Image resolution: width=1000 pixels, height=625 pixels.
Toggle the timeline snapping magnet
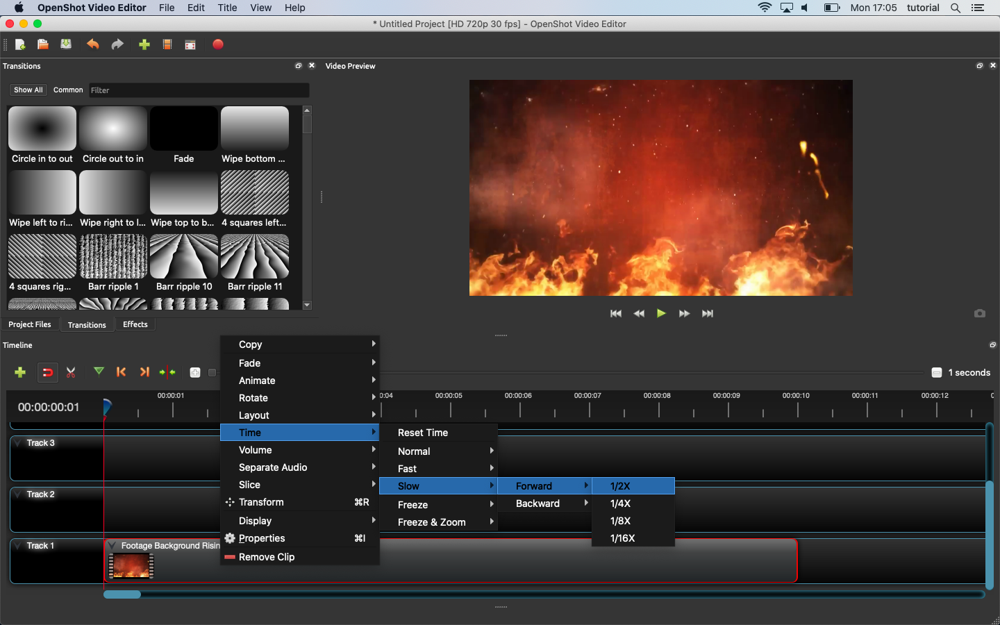click(x=47, y=372)
